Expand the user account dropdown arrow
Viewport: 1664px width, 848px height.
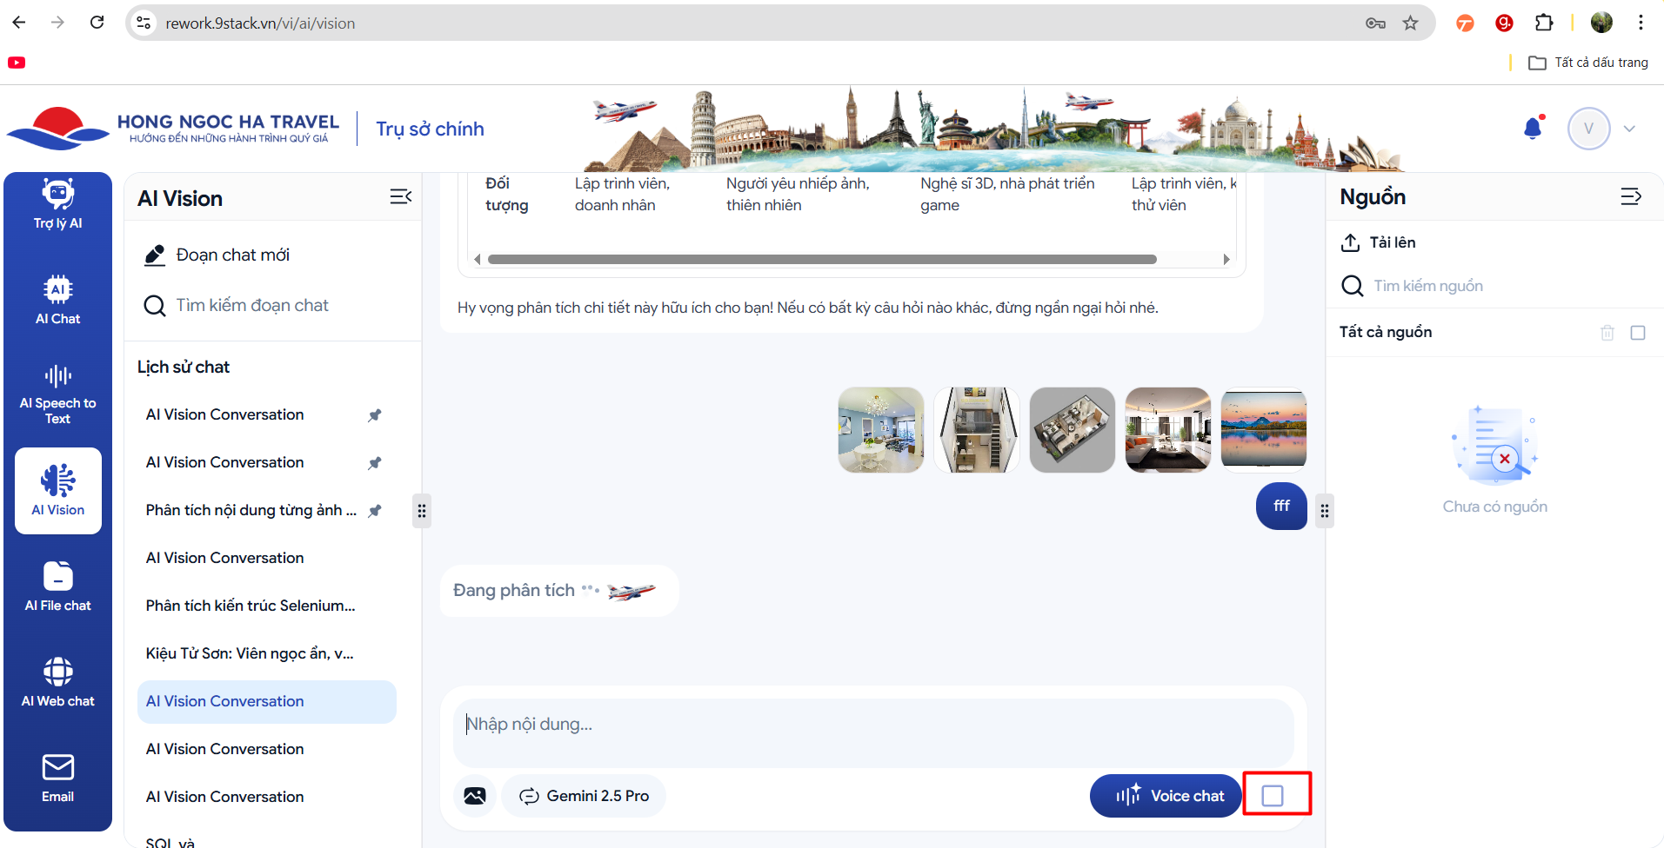tap(1629, 129)
